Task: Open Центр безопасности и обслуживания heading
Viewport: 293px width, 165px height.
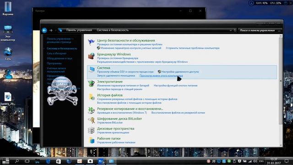Action: point(126,40)
